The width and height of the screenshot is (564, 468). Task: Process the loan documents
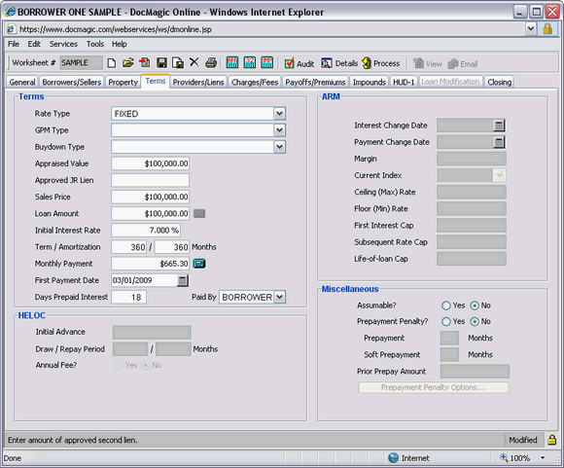381,63
